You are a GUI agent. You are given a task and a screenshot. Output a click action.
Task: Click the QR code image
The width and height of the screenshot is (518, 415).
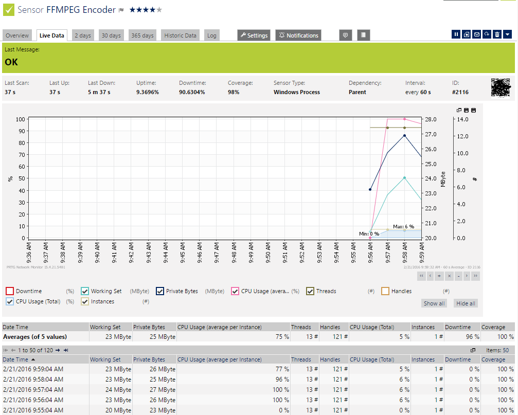pyautogui.click(x=502, y=88)
